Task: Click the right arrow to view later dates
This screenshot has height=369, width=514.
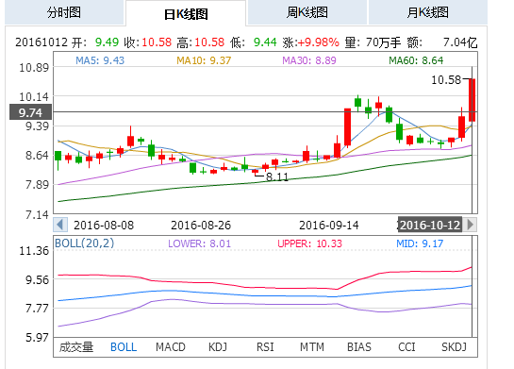Action: click(x=470, y=225)
